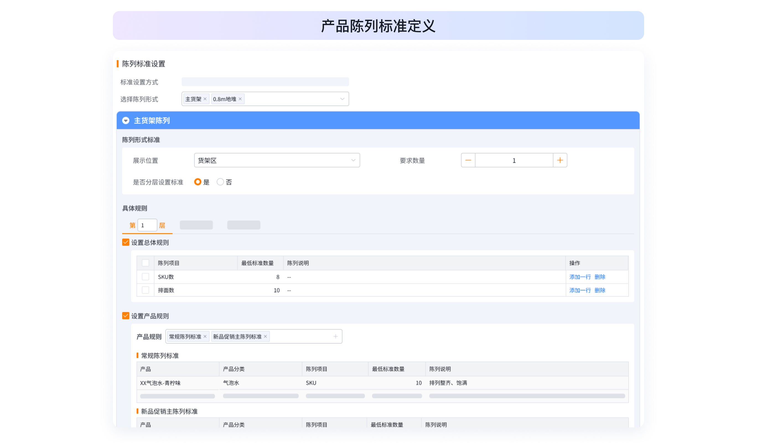Screen dimensions: 757x443
Task: Increase 要求数量 with plus button
Action: 560,160
